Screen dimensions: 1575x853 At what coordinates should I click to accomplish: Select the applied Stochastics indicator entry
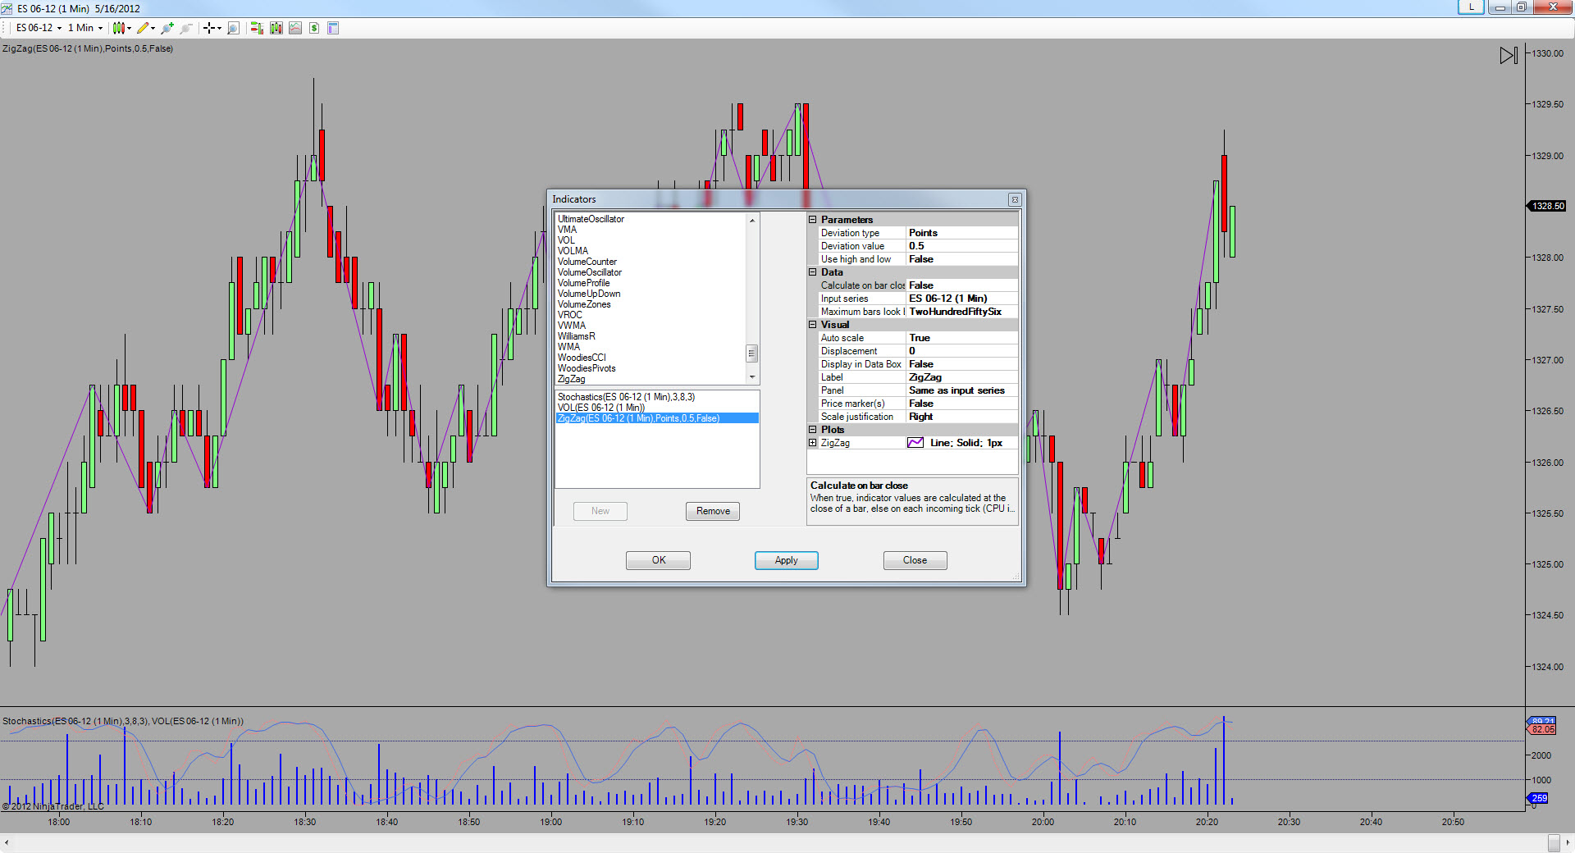[x=657, y=397]
